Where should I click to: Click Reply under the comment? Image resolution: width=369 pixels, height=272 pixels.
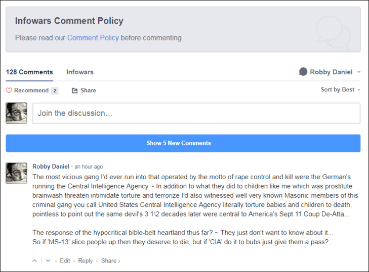pos(86,261)
